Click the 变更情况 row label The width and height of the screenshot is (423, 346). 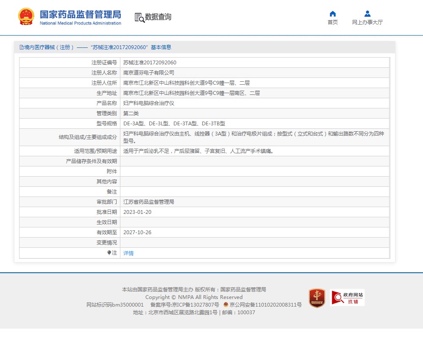[x=106, y=243]
